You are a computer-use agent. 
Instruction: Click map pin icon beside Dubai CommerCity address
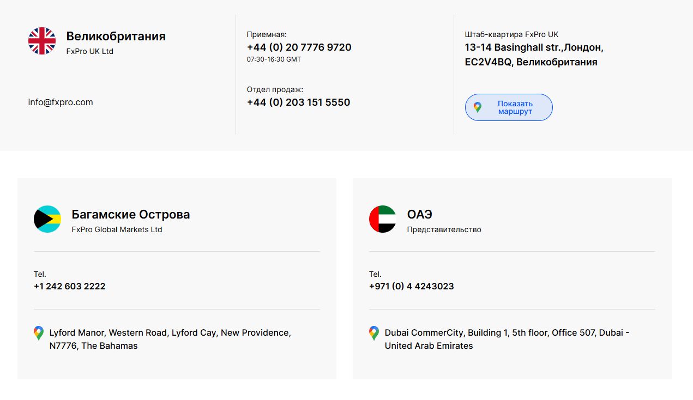point(373,333)
